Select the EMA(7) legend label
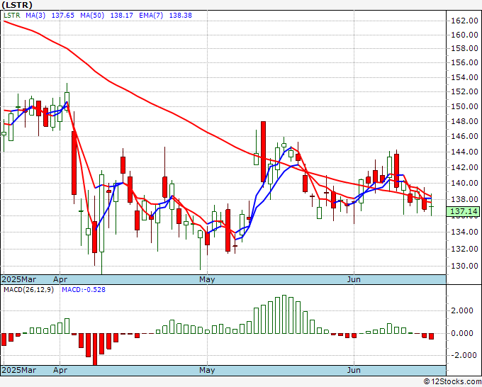This screenshot has width=482, height=387. coord(151,15)
